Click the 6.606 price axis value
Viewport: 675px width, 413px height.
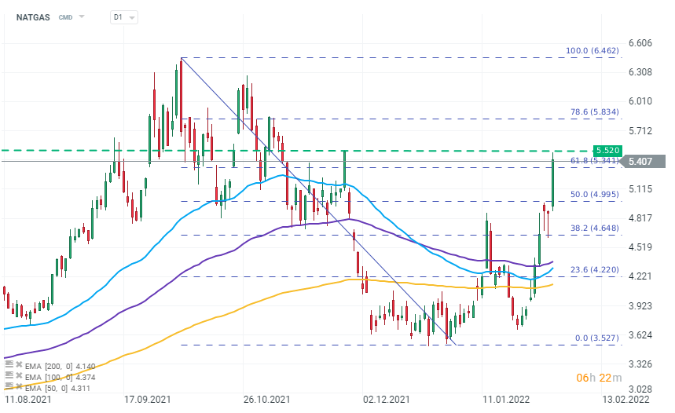(640, 43)
